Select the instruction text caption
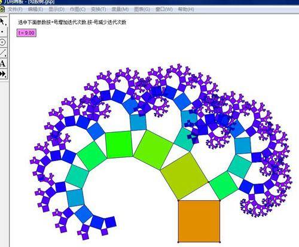The width and height of the screenshot is (299, 247). pyautogui.click(x=72, y=22)
